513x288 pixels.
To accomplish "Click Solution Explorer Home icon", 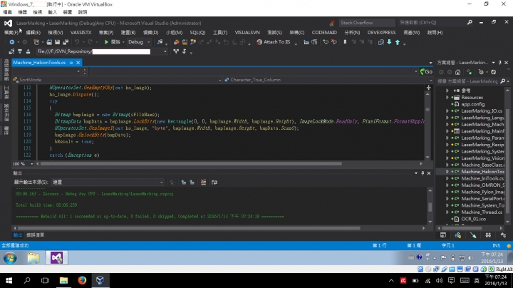I will tap(457, 72).
